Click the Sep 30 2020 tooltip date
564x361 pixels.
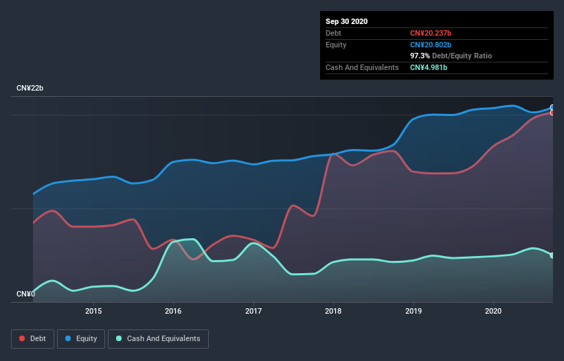coord(347,21)
